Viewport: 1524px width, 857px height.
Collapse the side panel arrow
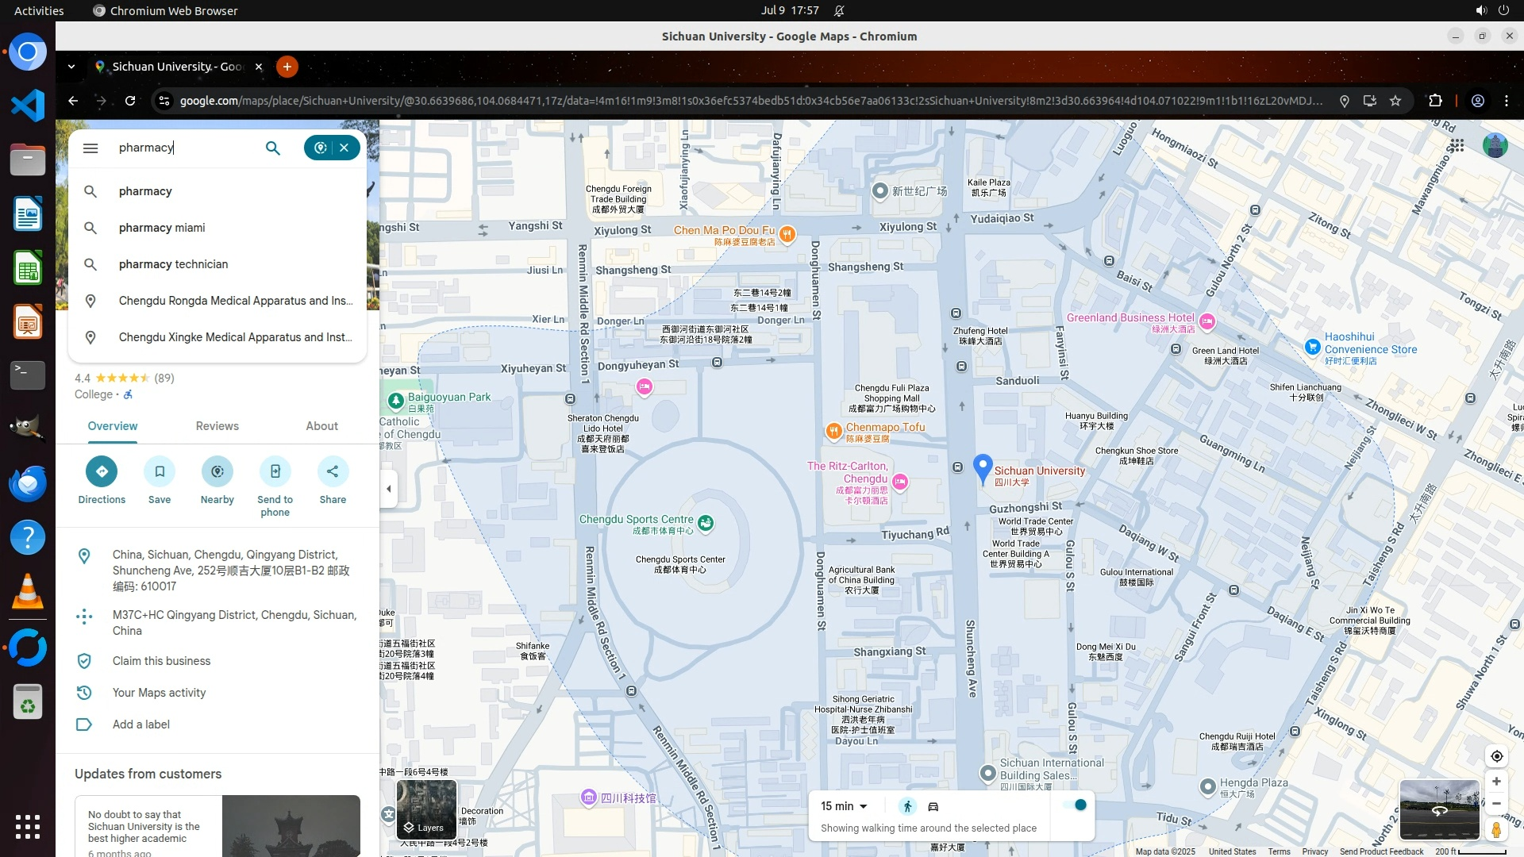(x=388, y=489)
